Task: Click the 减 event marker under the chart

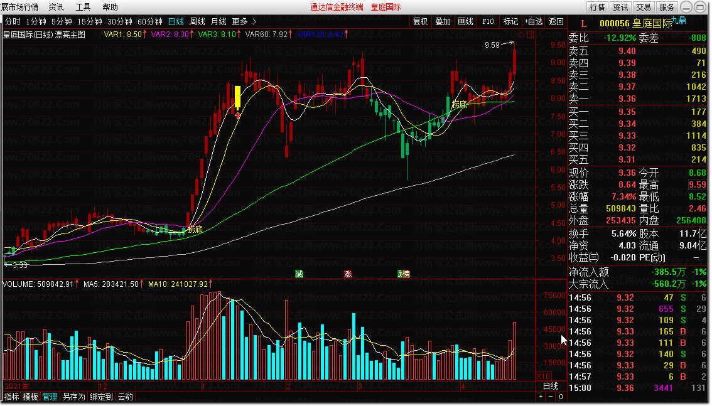Action: click(299, 274)
